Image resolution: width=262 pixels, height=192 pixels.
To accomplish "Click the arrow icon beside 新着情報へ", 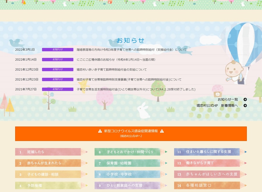I will (245, 106).
